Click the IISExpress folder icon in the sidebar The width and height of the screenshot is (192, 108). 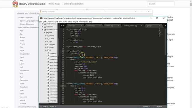point(45,27)
